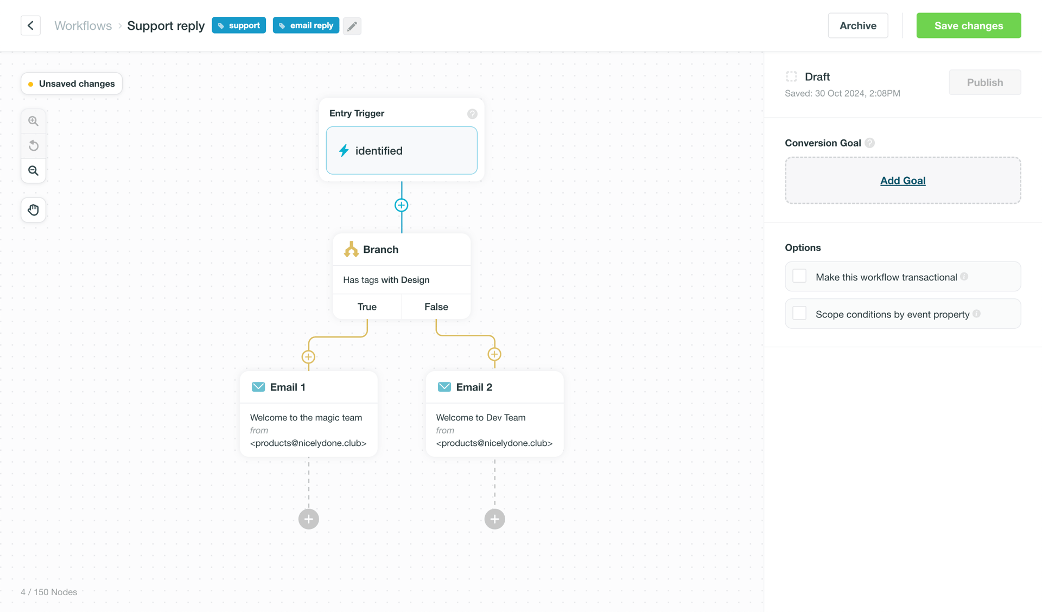1042x612 pixels.
Task: Click the back arrow beside Workflows
Action: pos(30,25)
